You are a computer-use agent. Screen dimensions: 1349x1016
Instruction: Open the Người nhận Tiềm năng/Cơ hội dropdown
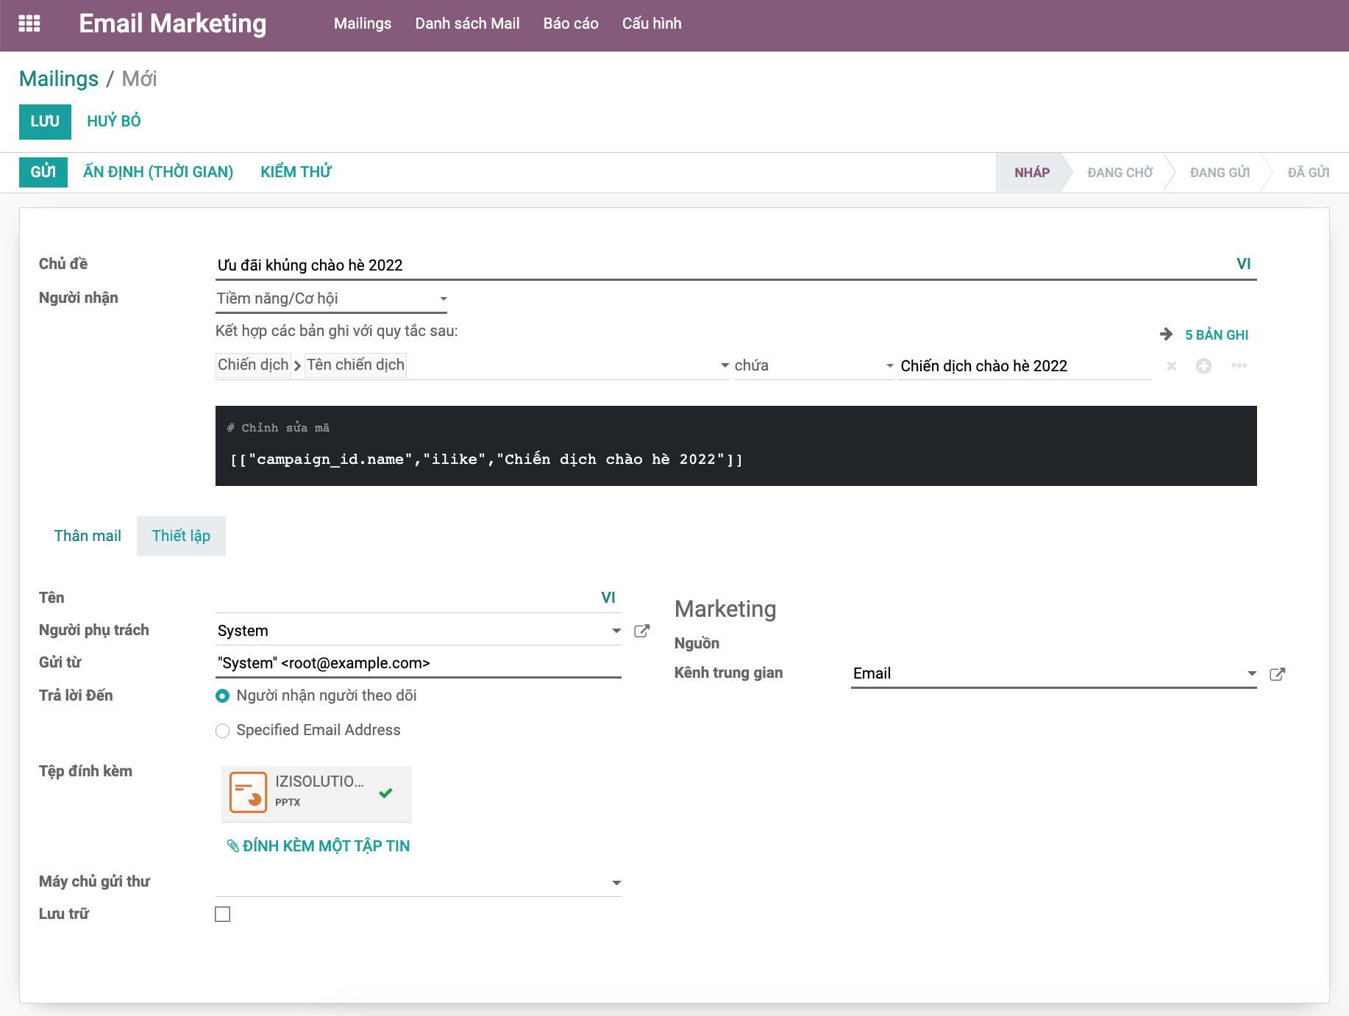coord(332,298)
